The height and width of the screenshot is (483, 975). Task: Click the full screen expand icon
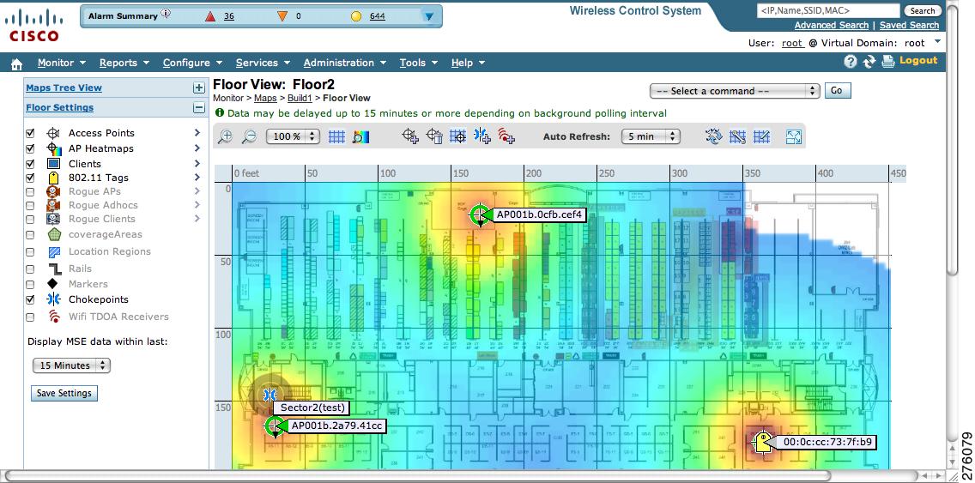[x=793, y=136]
